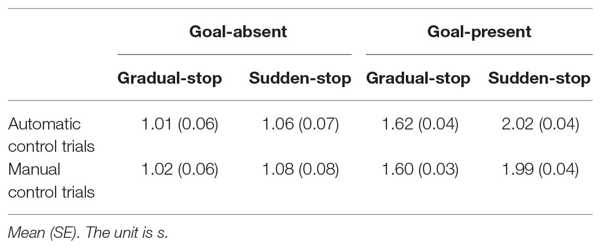Select Sudden-stop header under Goal-present
The height and width of the screenshot is (247, 601).
tap(539, 79)
